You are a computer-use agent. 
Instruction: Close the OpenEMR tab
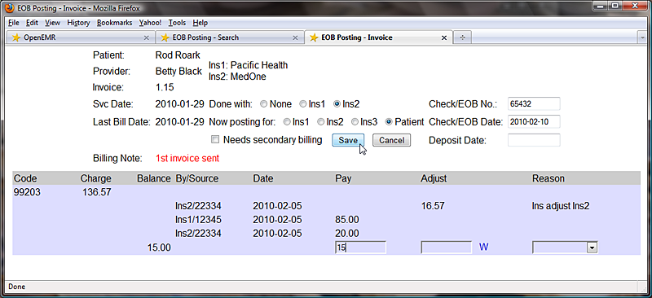click(146, 37)
